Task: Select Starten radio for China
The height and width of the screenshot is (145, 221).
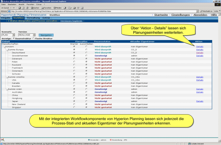Action: tap(74, 95)
